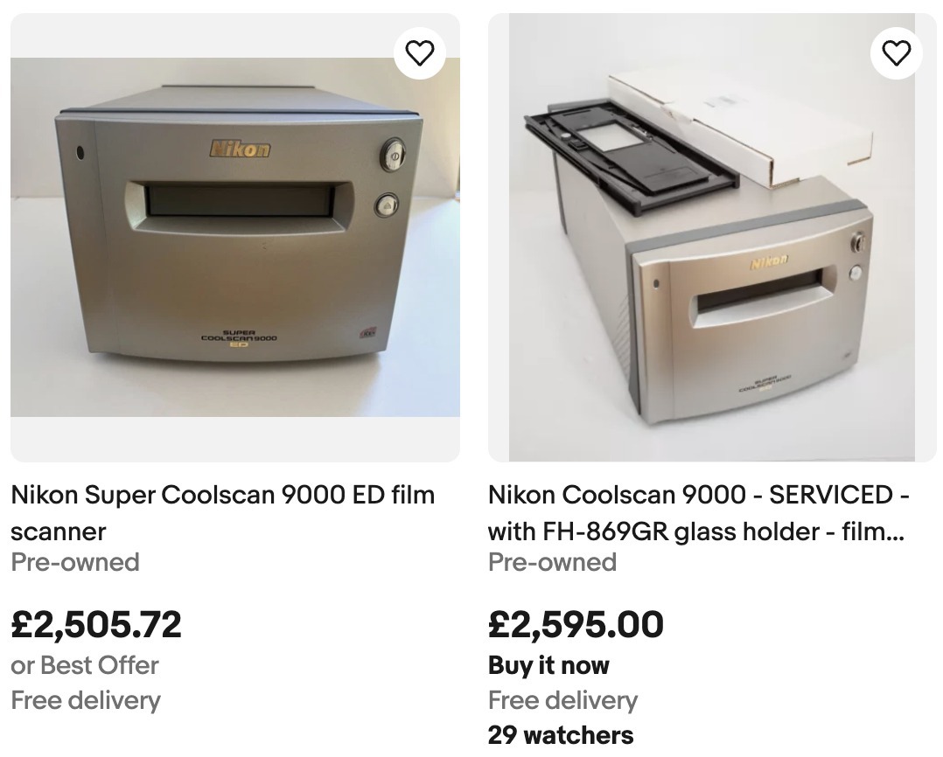Click "Pre-owned" under the Super Coolscan 9000 ED listing
This screenshot has width=943, height=757.
[x=75, y=562]
